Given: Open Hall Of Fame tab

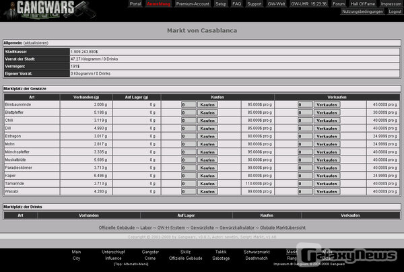Looking at the screenshot, I should pyautogui.click(x=362, y=4).
